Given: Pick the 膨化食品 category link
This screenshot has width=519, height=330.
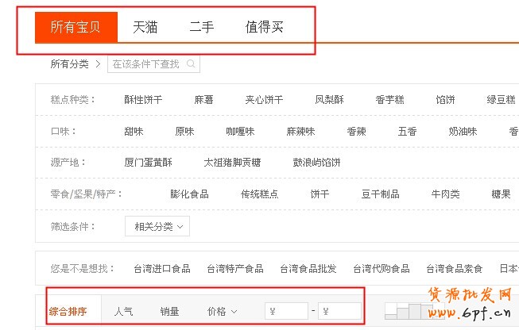Looking at the screenshot, I should tap(189, 194).
